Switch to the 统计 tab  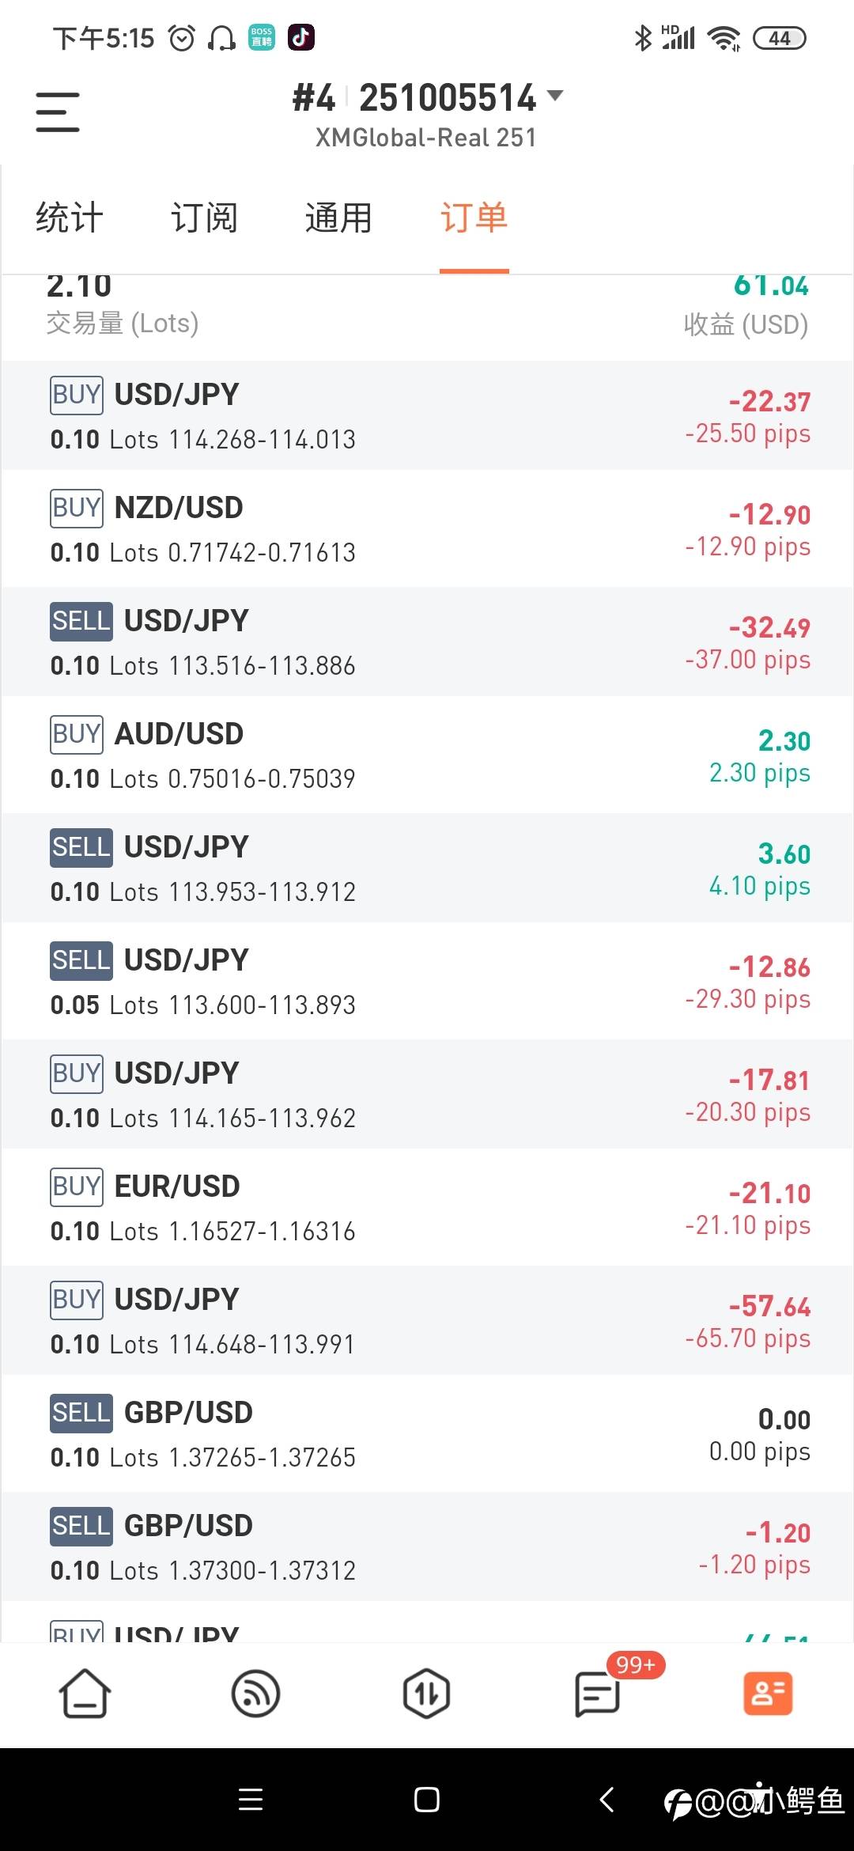click(x=70, y=218)
